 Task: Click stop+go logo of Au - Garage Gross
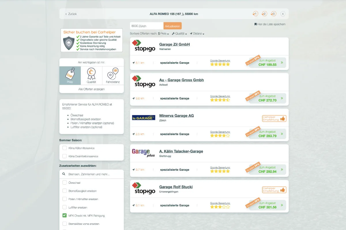click(144, 81)
